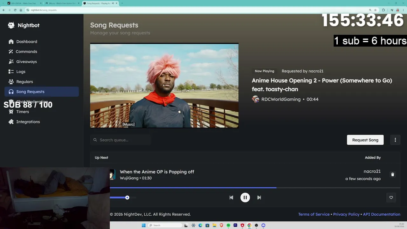Expand the browser tab search dropdown
The height and width of the screenshot is (229, 407).
click(3, 3)
